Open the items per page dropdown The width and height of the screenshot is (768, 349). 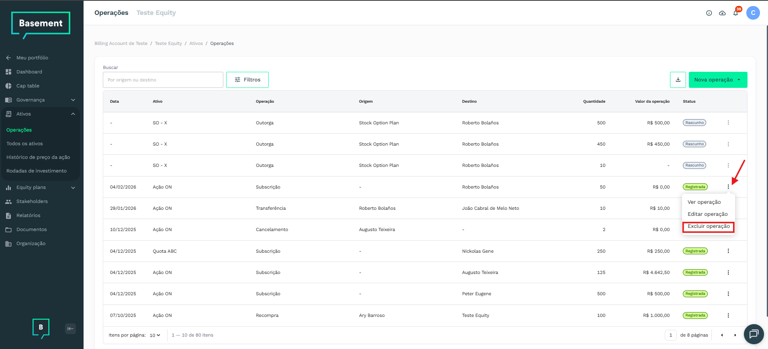[x=155, y=335]
